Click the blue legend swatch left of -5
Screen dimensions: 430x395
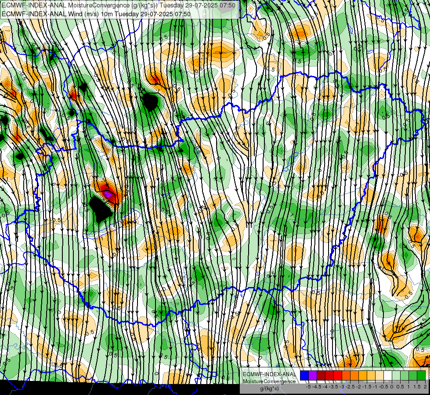(304, 376)
